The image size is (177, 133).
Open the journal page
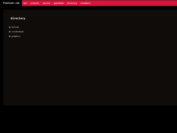click(x=47, y=3)
